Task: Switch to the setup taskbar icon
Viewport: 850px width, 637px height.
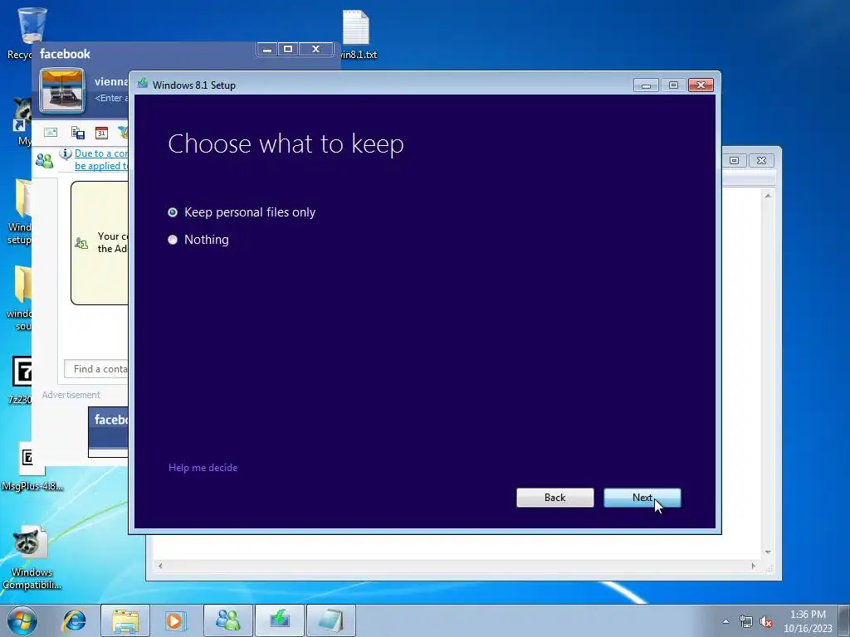Action: (280, 620)
